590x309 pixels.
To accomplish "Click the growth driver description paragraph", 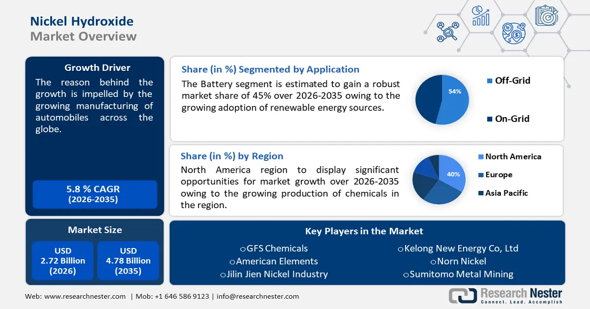I will pos(94,106).
